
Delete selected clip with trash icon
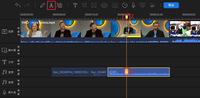pyautogui.click(x=60, y=5)
